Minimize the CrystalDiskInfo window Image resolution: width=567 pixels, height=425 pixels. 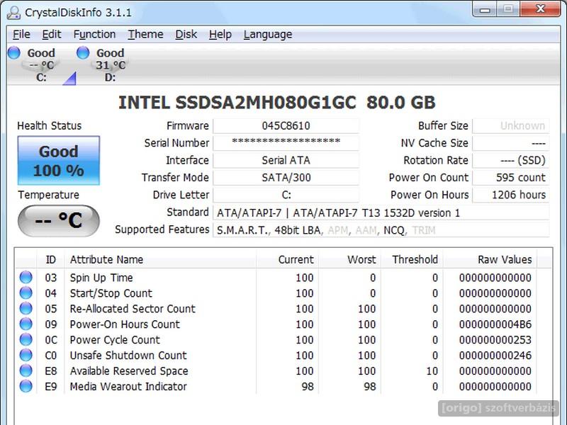tap(485, 9)
